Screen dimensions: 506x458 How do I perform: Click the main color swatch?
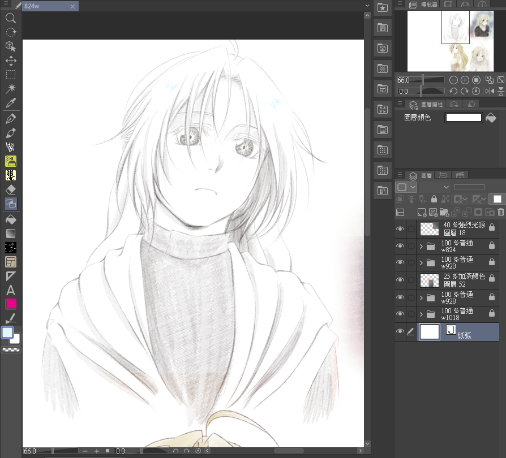(7, 332)
